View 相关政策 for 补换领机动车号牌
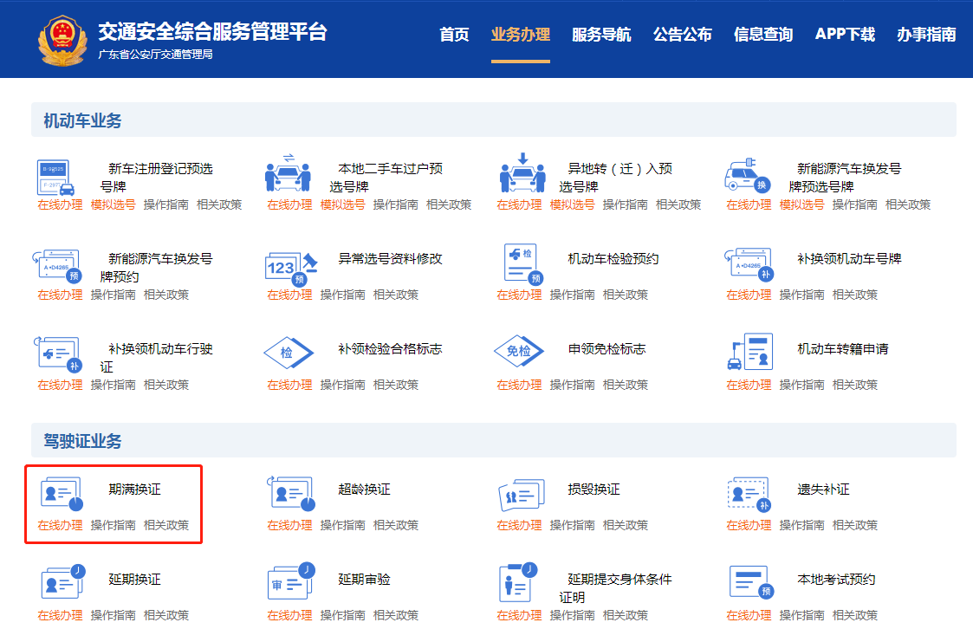The image size is (973, 642). (x=855, y=295)
